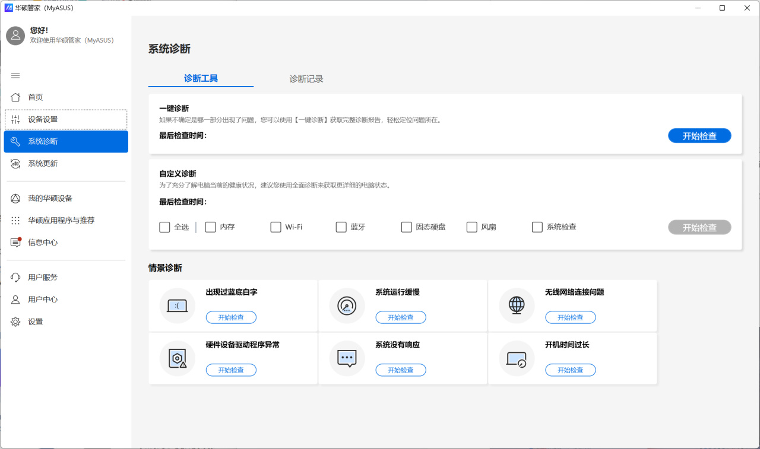Start check for 系统运行缓慢

click(401, 317)
